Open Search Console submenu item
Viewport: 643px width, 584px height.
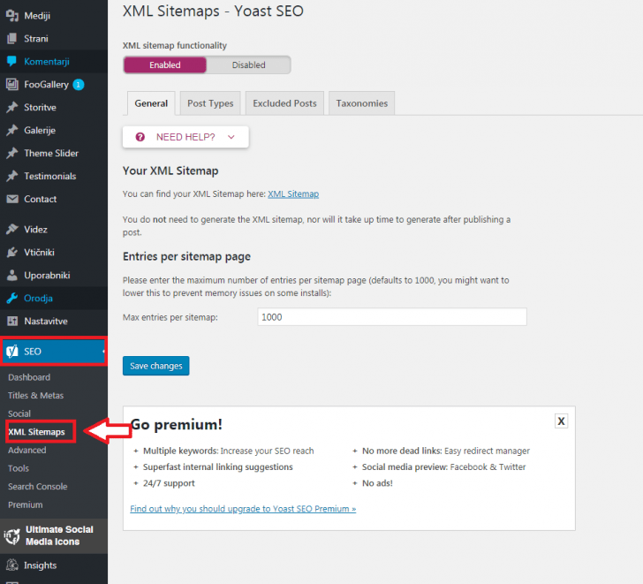pos(38,487)
